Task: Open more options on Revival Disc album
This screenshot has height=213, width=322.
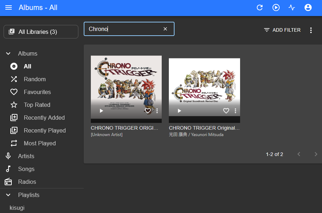Action: click(235, 111)
